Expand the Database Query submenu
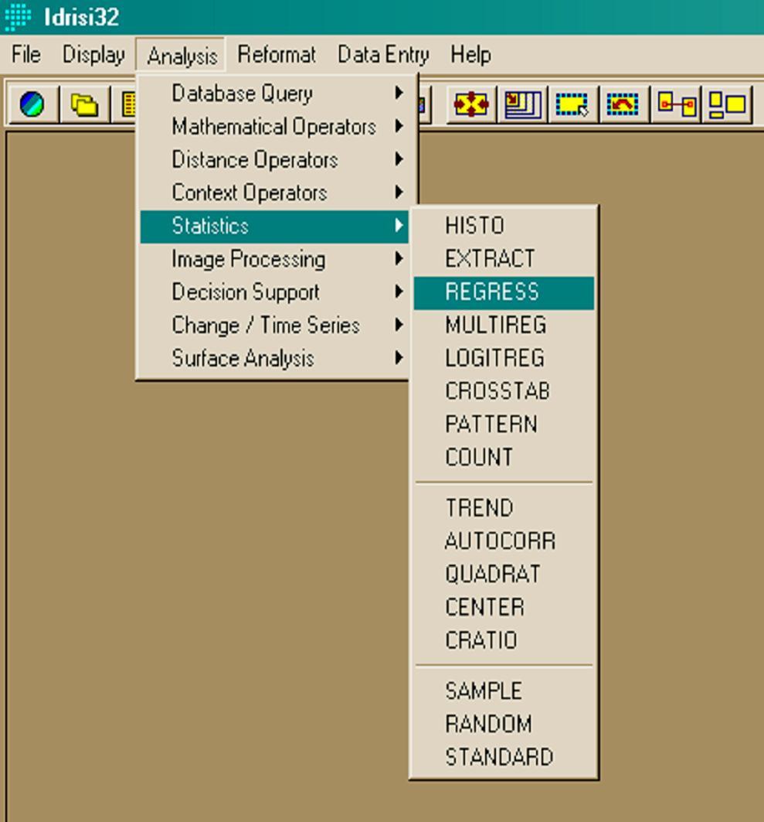Viewport: 764px width, 822px height. (275, 94)
